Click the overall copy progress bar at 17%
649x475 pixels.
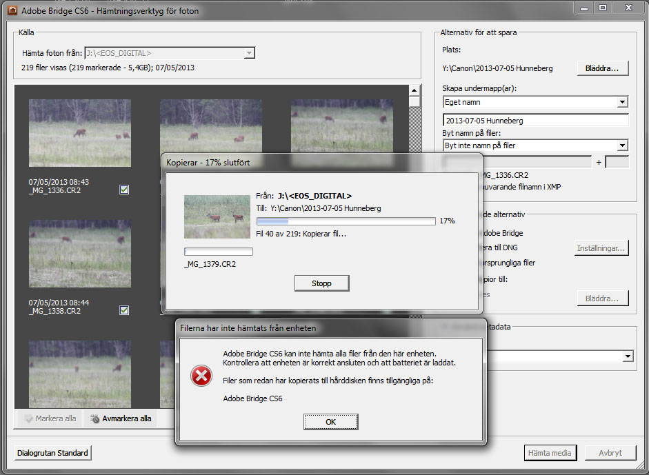pos(346,221)
